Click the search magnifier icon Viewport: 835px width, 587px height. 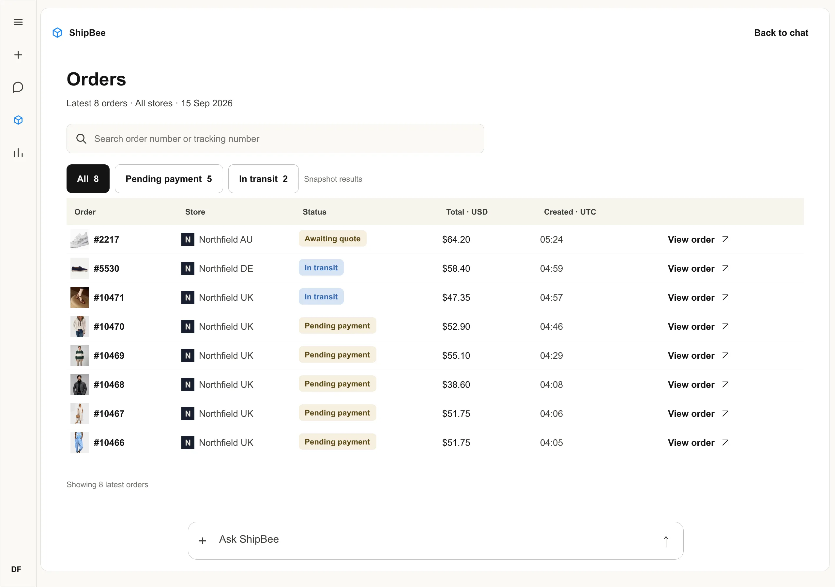(x=81, y=139)
